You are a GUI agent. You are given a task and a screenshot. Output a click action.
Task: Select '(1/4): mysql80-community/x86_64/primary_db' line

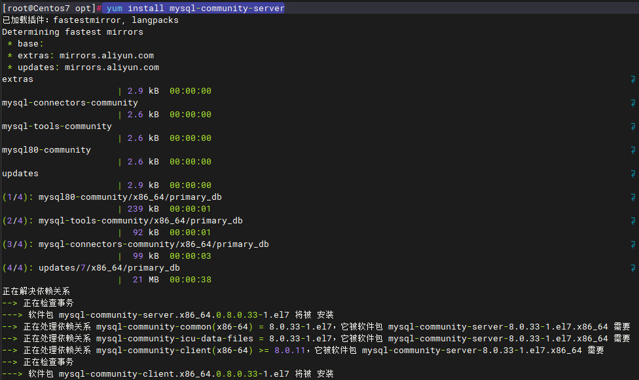pos(112,197)
